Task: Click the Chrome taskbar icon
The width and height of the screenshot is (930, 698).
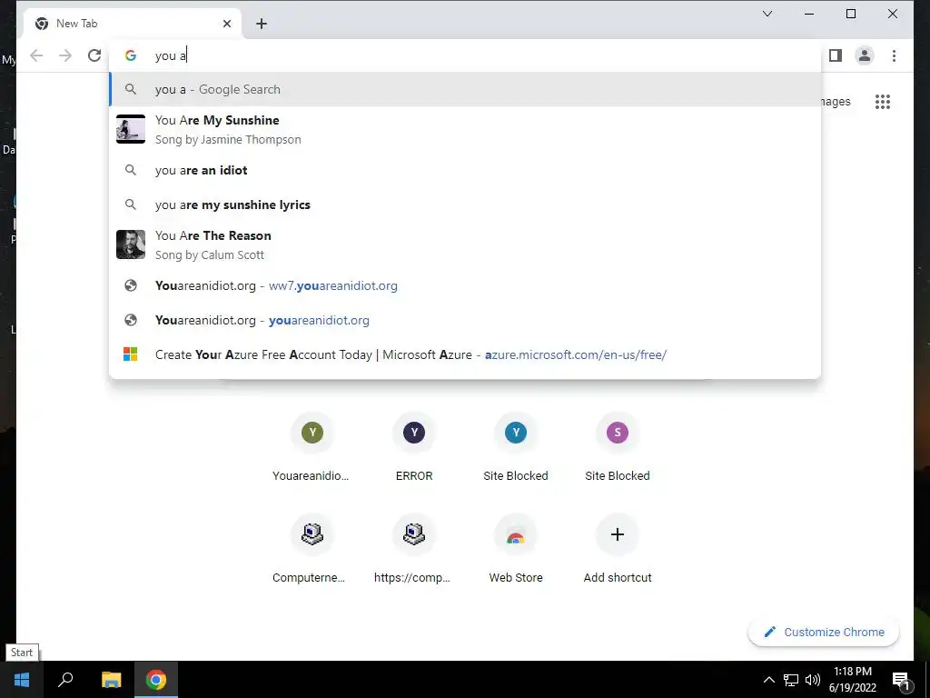Action: pos(156,680)
